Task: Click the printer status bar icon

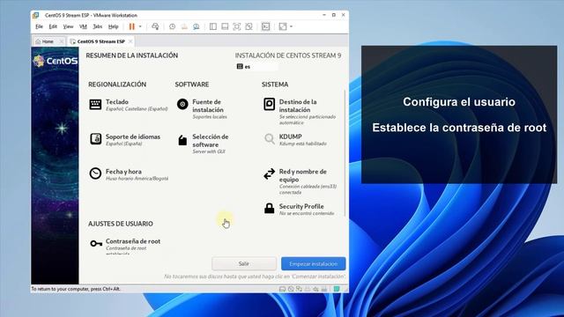Action: pos(308,289)
